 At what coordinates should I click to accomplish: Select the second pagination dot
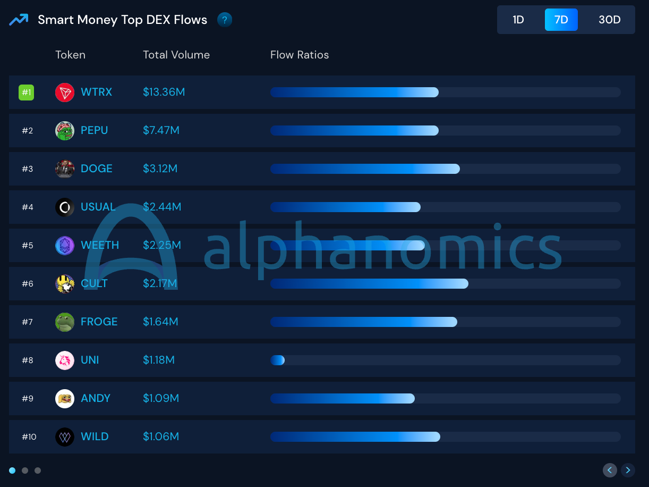point(25,471)
